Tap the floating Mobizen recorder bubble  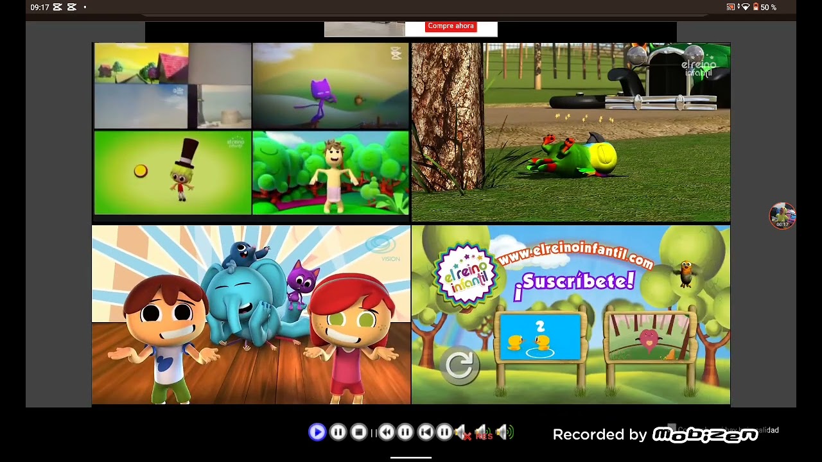782,216
